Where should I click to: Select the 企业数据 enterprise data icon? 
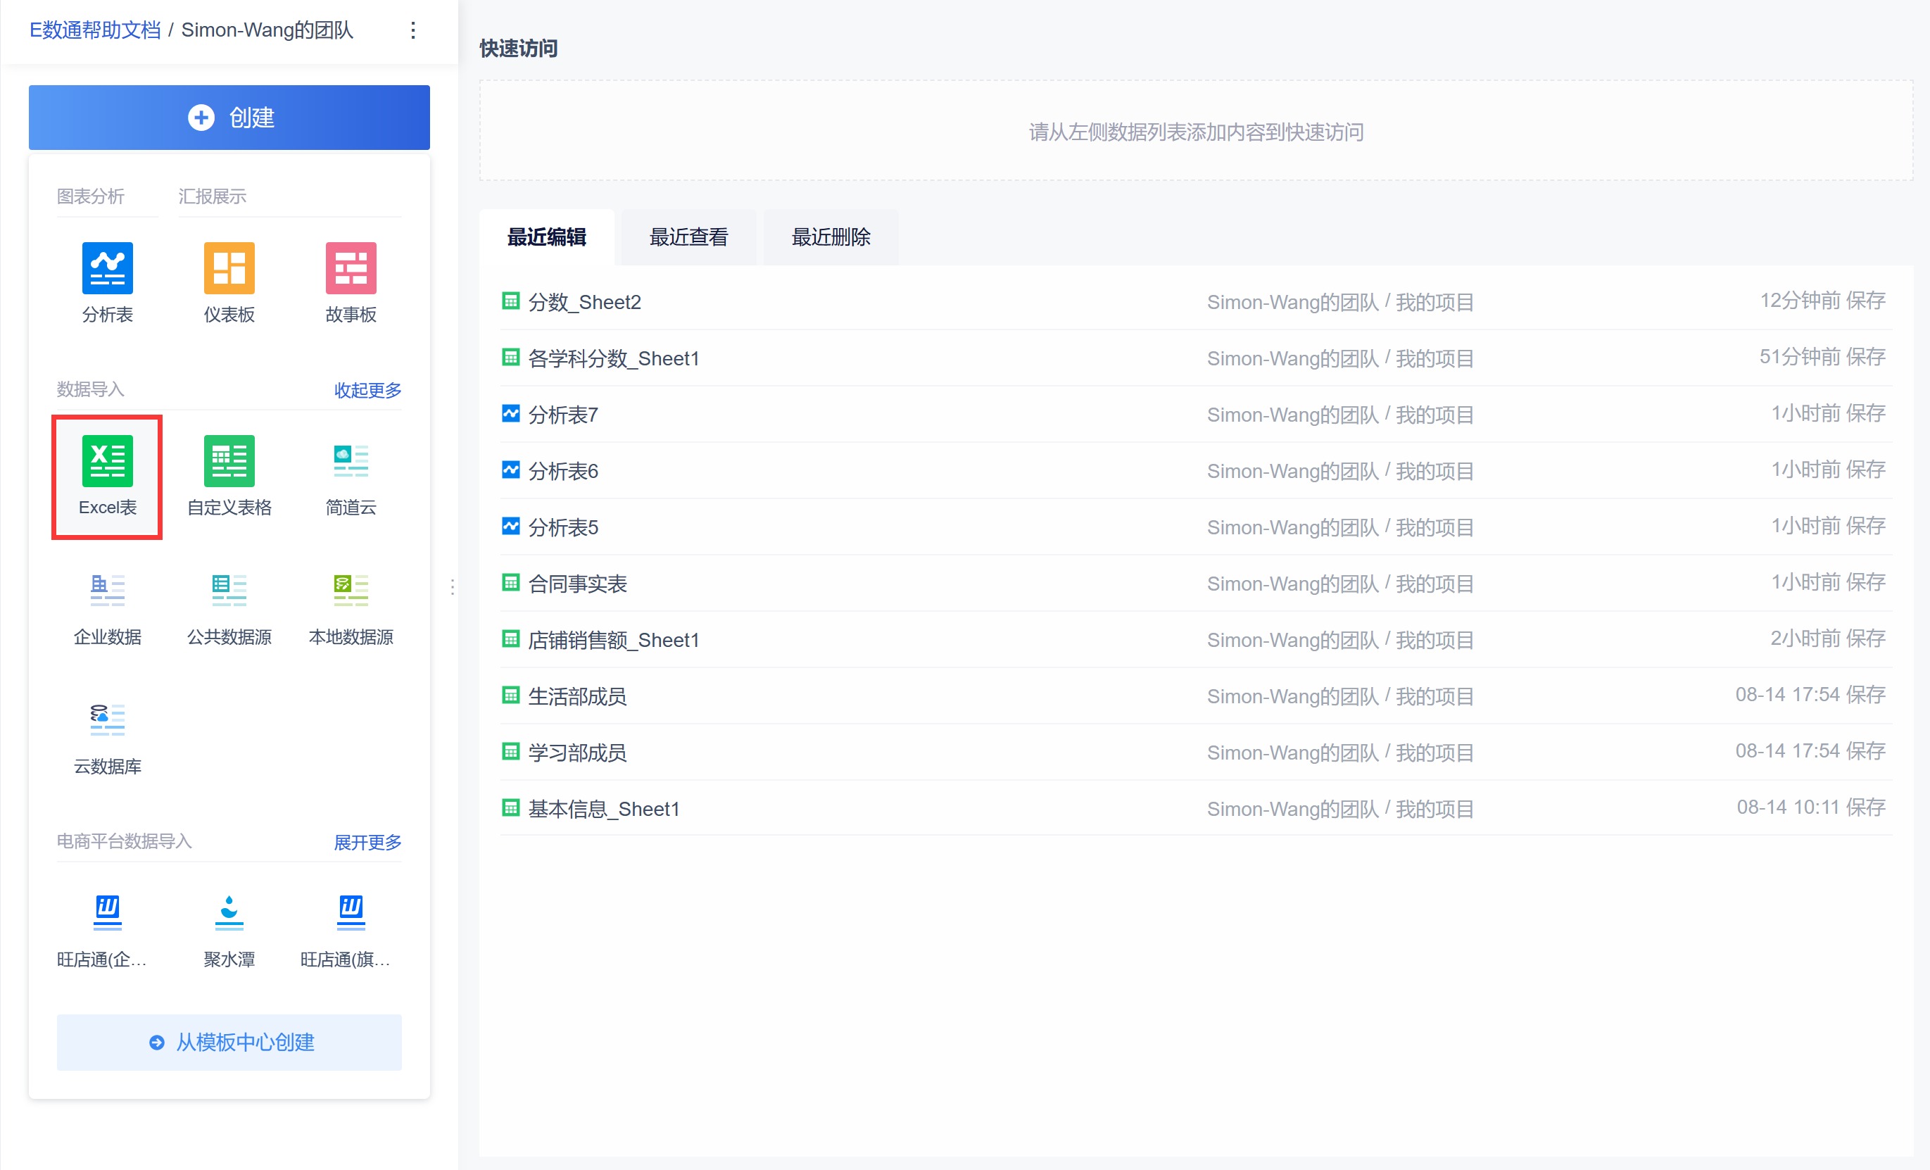[x=107, y=591]
